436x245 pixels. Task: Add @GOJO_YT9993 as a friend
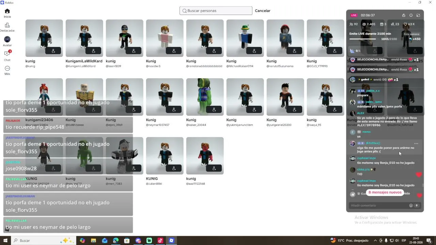point(335,51)
